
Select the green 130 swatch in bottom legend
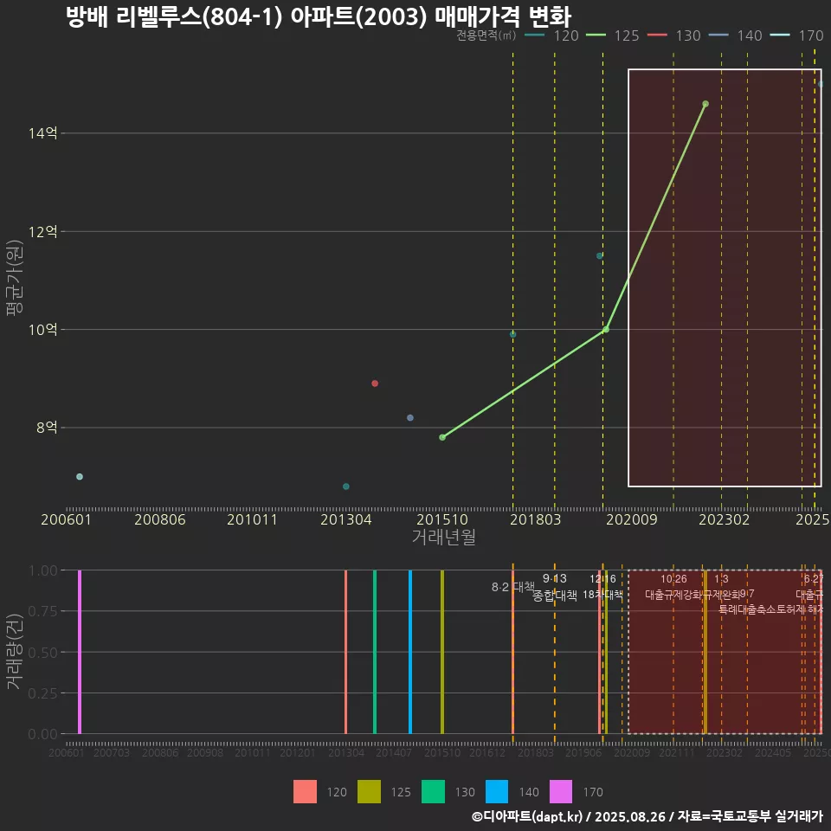coord(434,791)
